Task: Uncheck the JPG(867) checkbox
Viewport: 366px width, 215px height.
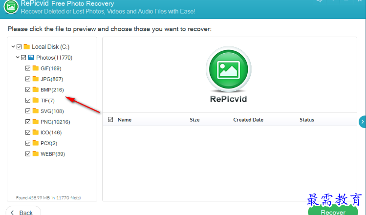Action: tap(28, 79)
